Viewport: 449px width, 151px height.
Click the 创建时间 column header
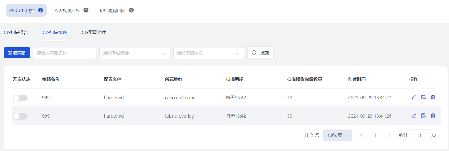[x=357, y=79]
